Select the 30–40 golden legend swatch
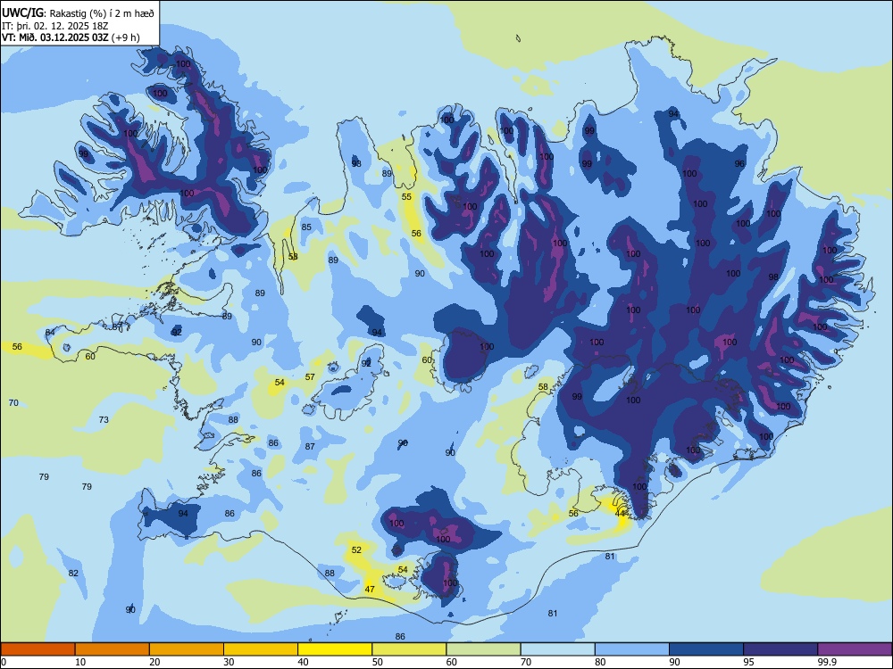 pos(261,649)
